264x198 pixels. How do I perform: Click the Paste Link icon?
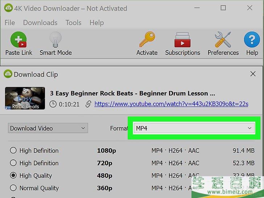click(18, 40)
